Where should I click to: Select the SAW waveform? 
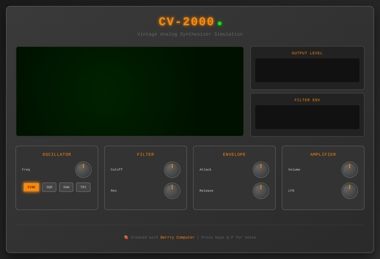click(x=66, y=187)
